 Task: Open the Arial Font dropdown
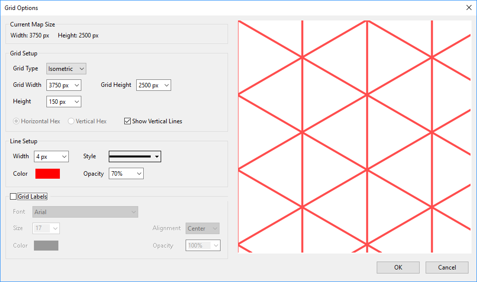click(85, 212)
